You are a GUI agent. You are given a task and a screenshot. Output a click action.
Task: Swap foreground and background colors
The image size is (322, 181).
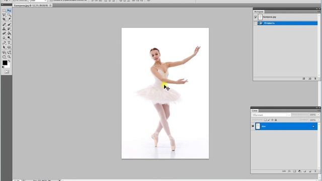tap(9, 61)
